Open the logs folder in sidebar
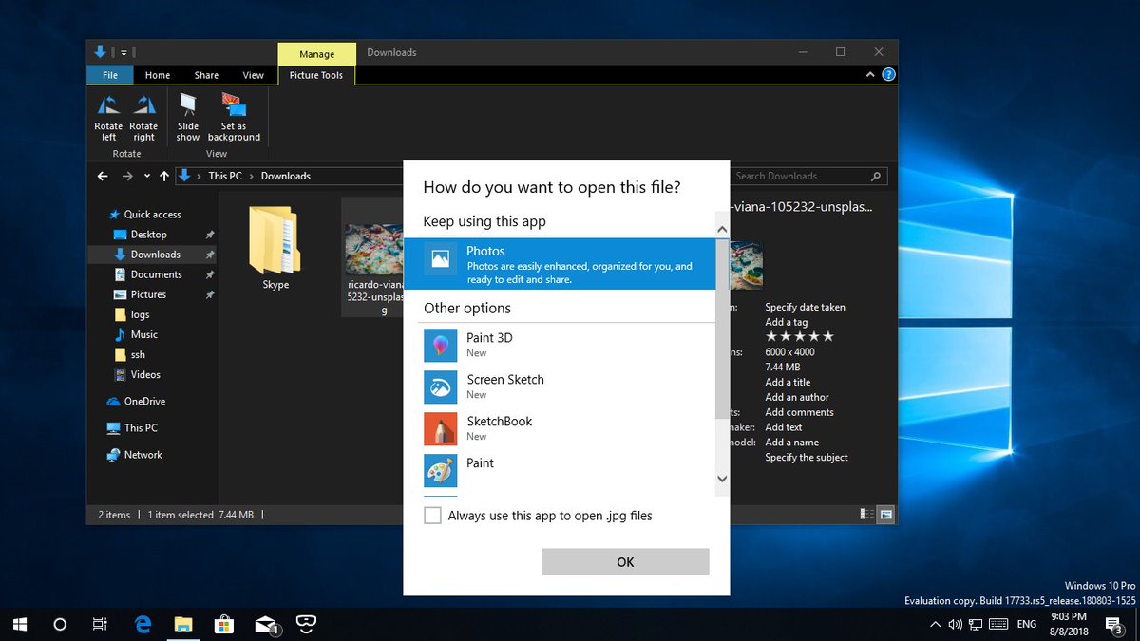 point(140,314)
